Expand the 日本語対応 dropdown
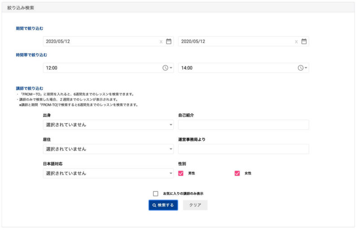This screenshot has width=359, height=235. coord(108,173)
